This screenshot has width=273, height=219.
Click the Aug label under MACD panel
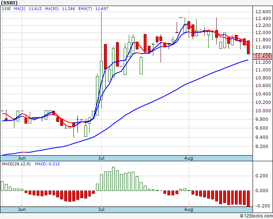point(189,209)
